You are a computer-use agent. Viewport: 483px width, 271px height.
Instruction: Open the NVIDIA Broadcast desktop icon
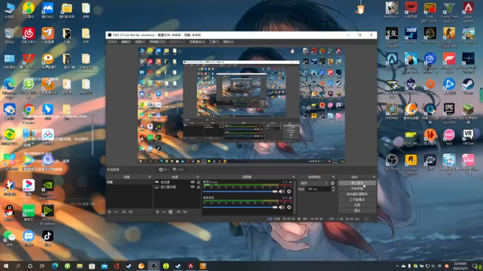coord(48,216)
